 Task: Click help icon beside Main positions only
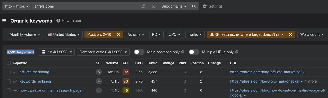(183, 52)
